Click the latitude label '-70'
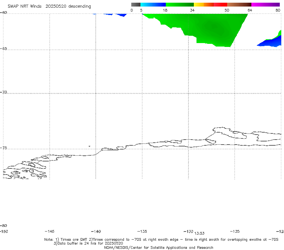The height and width of the screenshot is (250, 284). point(3,92)
